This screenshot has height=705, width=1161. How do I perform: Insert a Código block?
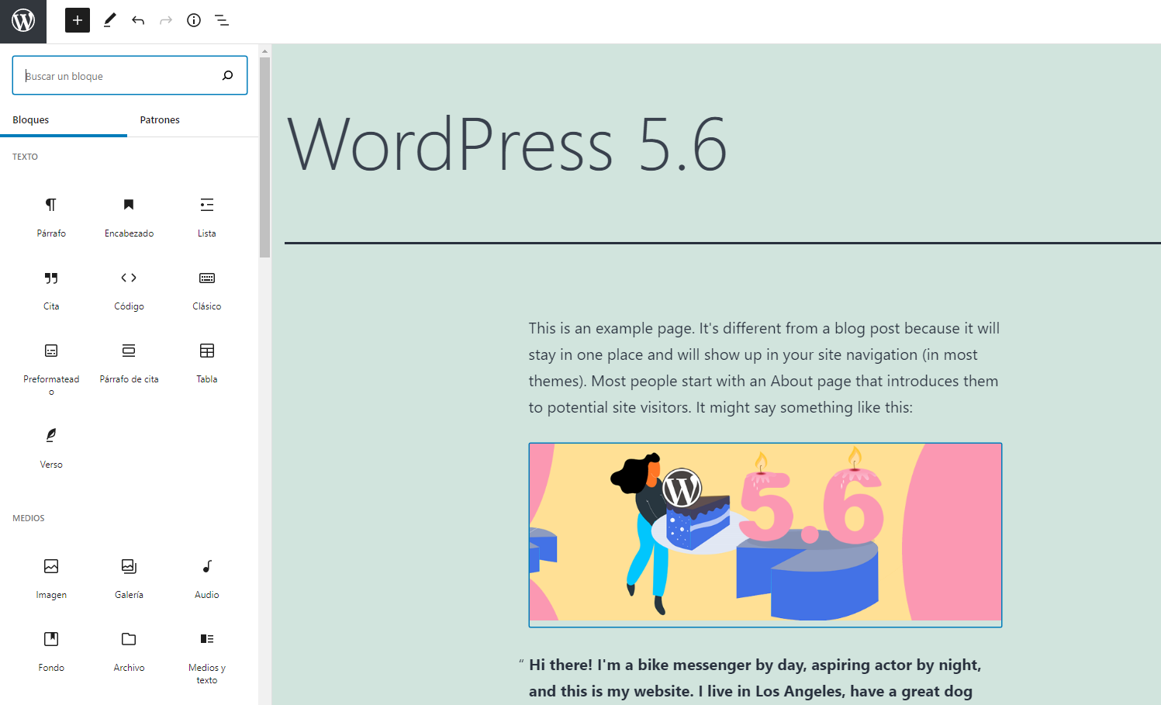129,289
